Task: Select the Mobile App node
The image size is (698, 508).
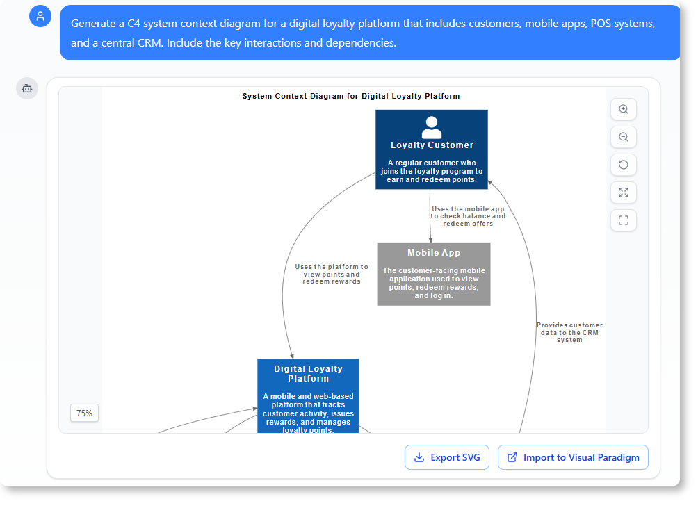Action: click(433, 274)
